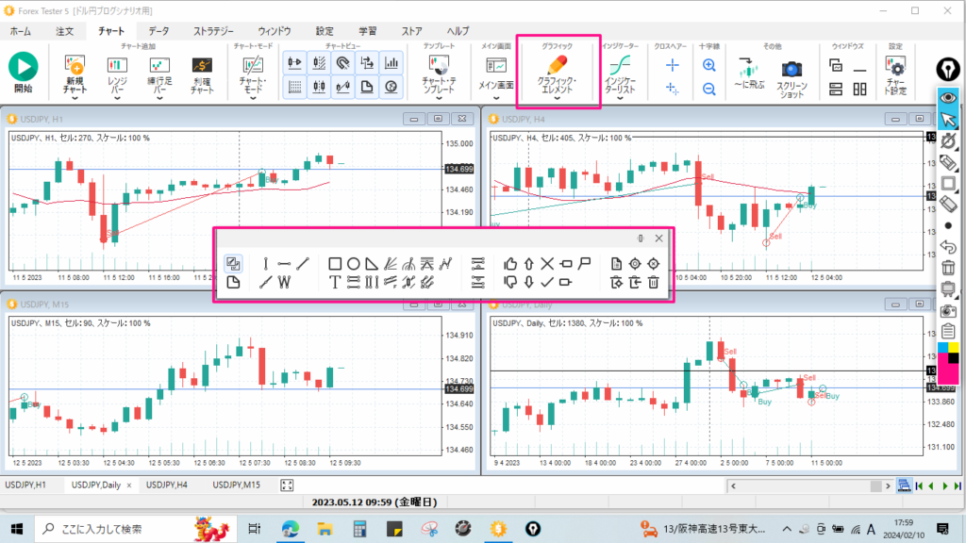Select the triangle shape tool
Screen dimensions: 966x543
point(372,264)
